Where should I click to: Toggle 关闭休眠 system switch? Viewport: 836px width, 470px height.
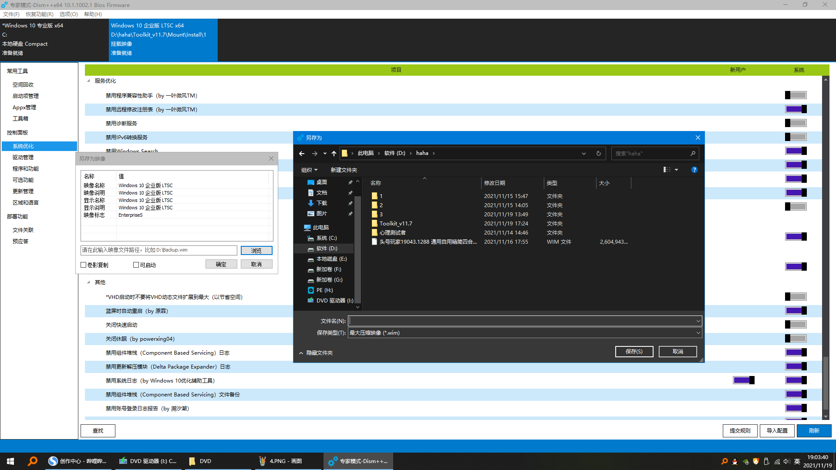pos(796,339)
